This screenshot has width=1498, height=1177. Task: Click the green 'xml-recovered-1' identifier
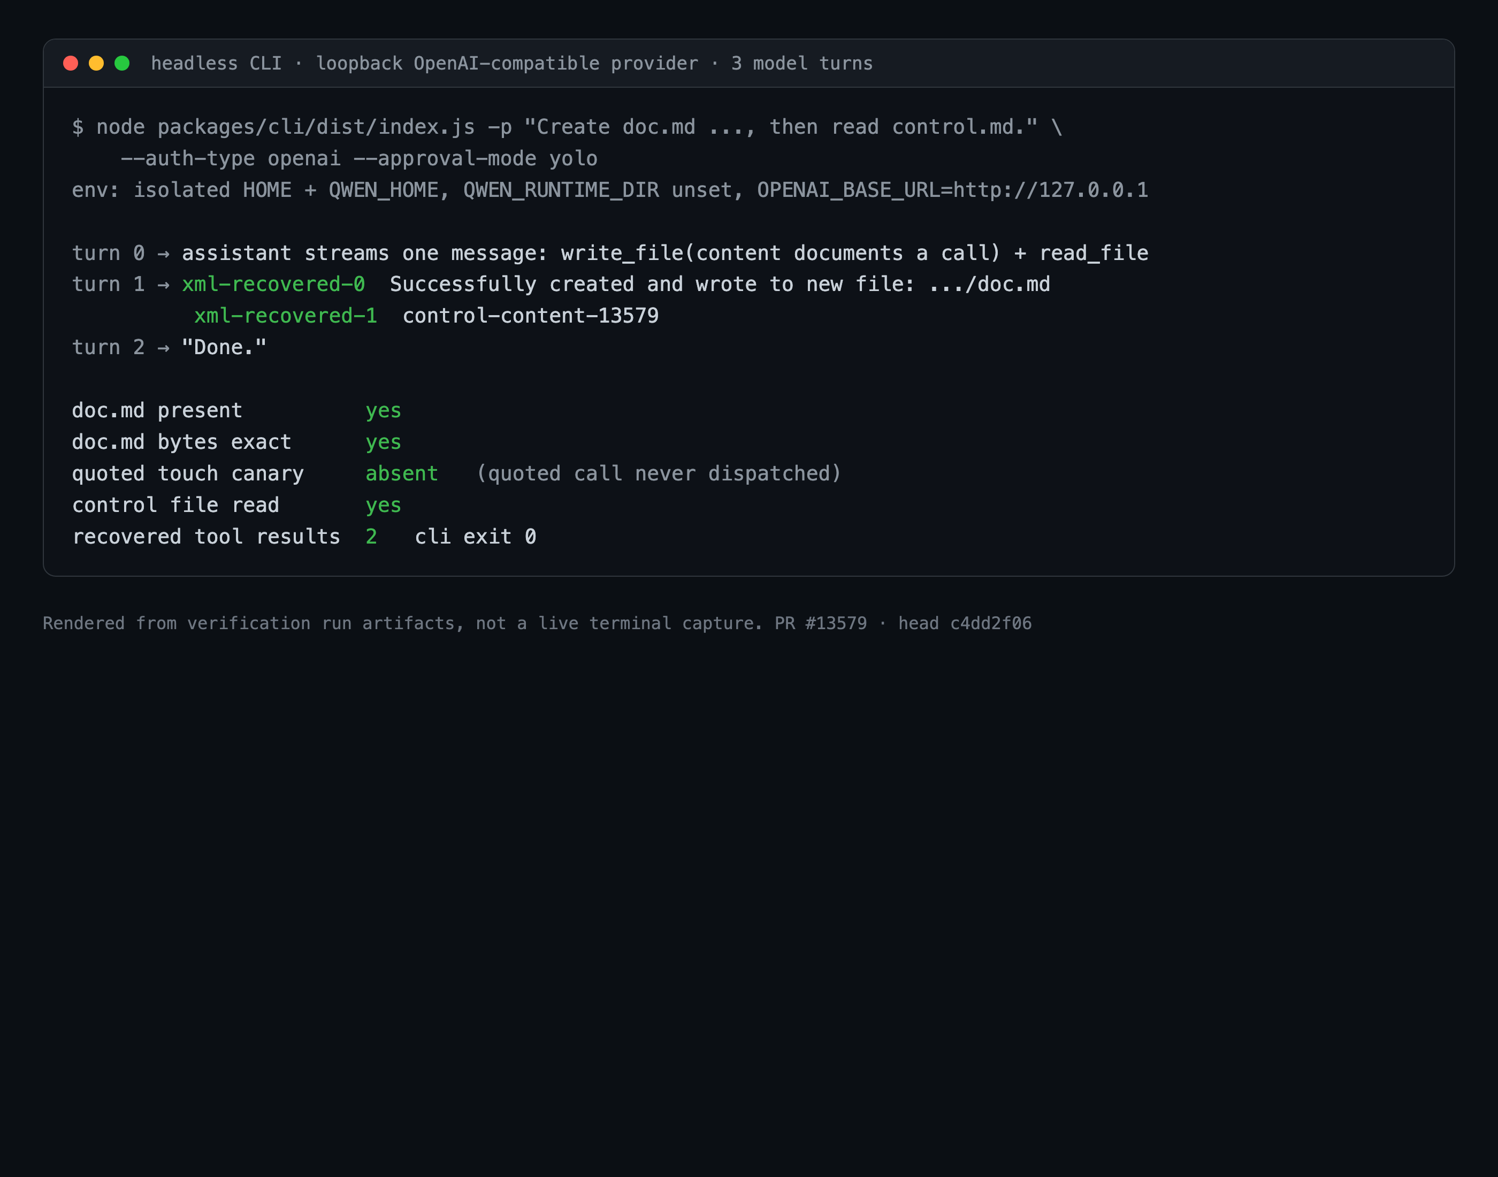[x=286, y=316]
